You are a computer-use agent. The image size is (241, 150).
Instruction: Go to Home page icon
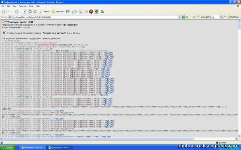coord(35,12)
